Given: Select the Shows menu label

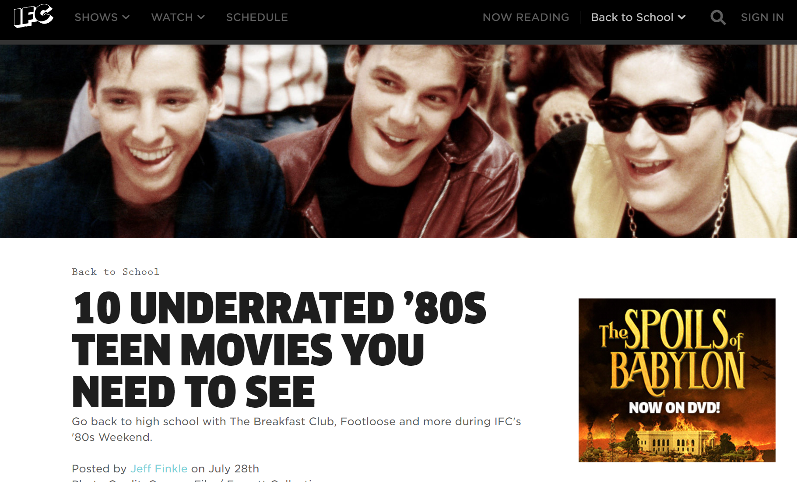Looking at the screenshot, I should 96,17.
